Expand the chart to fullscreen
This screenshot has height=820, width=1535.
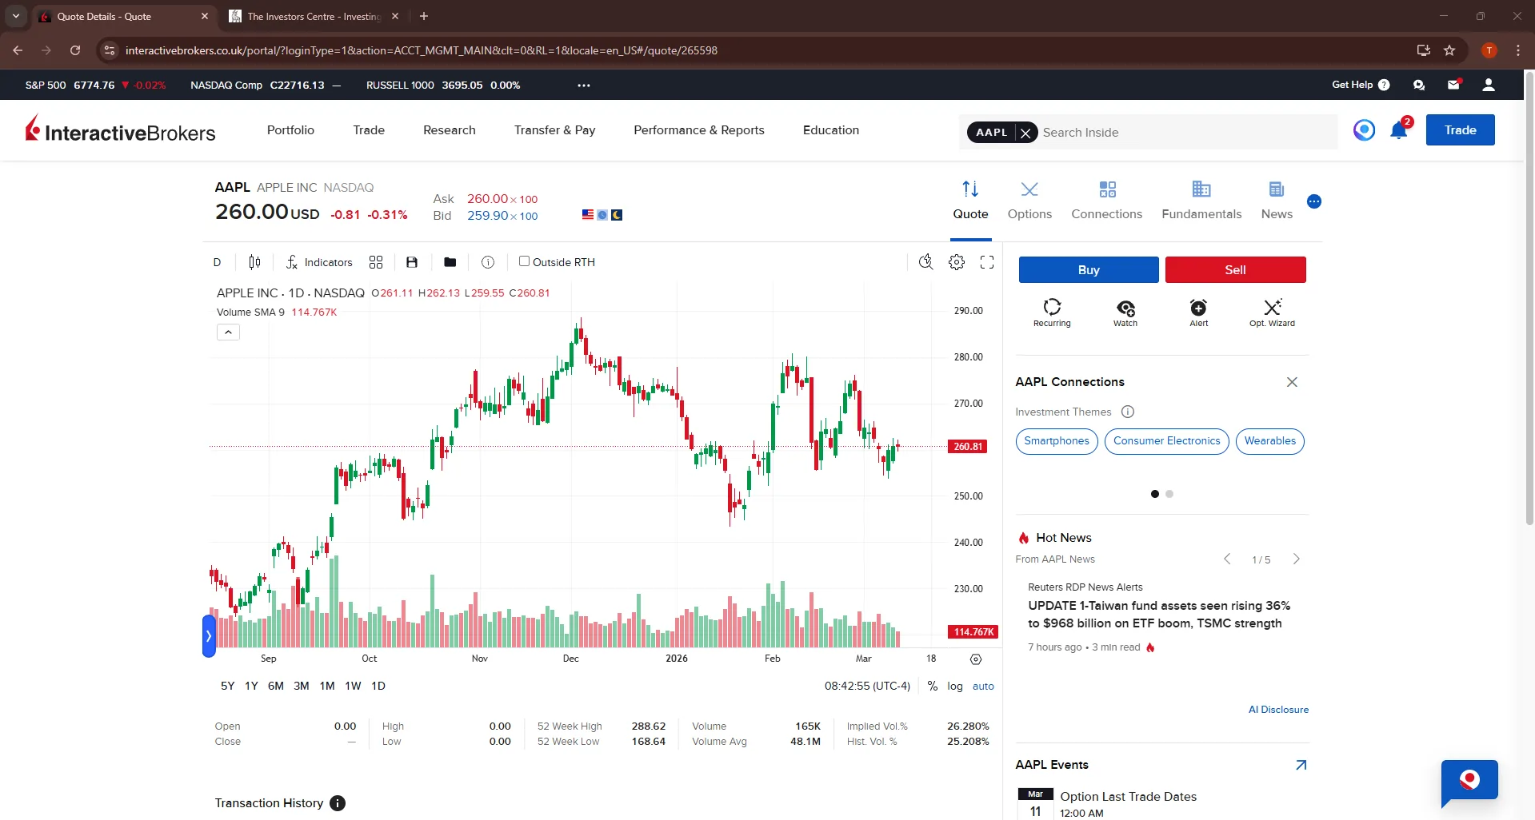click(987, 262)
